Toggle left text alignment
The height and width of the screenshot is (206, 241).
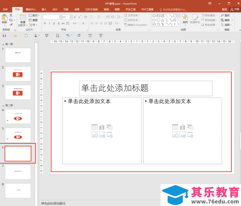(x=92, y=23)
